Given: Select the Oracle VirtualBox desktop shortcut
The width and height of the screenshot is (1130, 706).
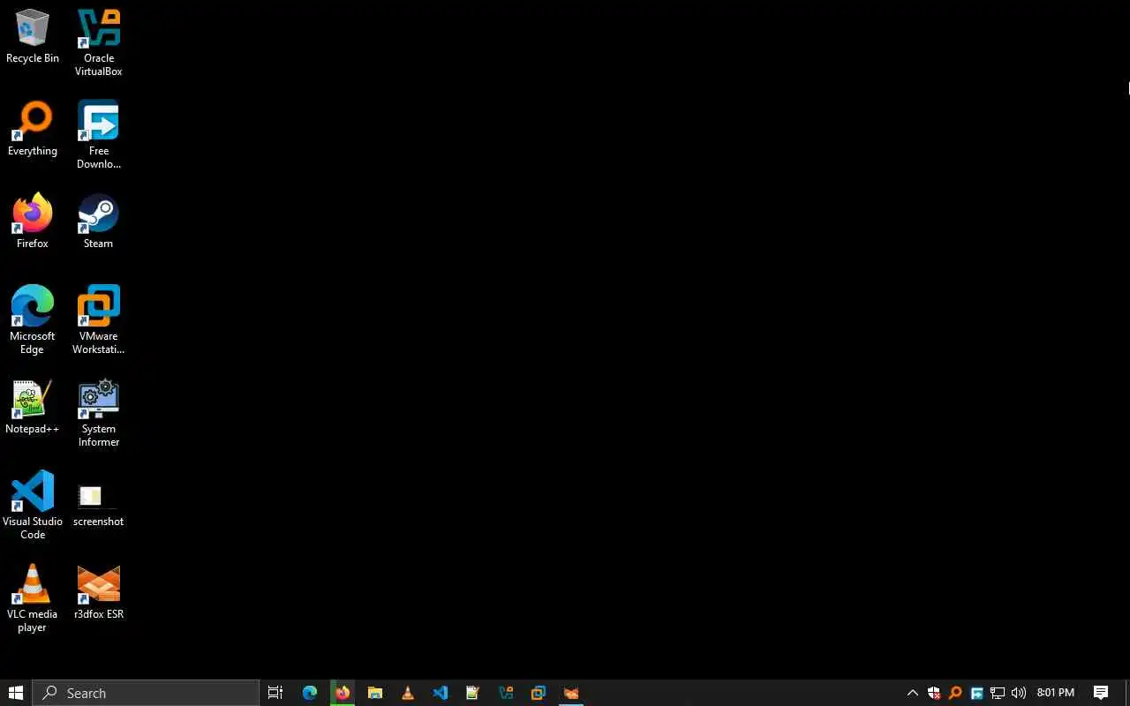Looking at the screenshot, I should (98, 42).
